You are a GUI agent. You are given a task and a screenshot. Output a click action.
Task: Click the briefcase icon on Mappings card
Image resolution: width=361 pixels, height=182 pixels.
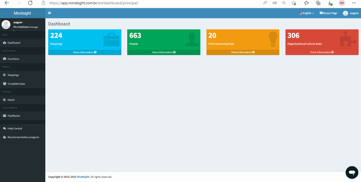[111, 40]
